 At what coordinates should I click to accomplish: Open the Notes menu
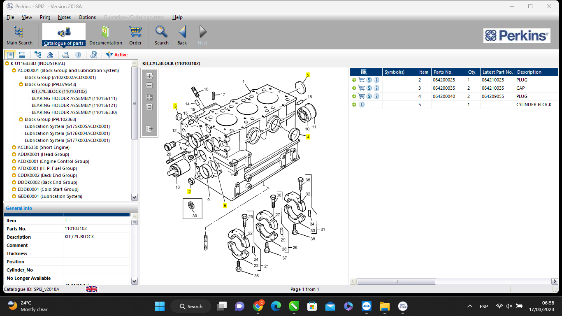pos(64,17)
